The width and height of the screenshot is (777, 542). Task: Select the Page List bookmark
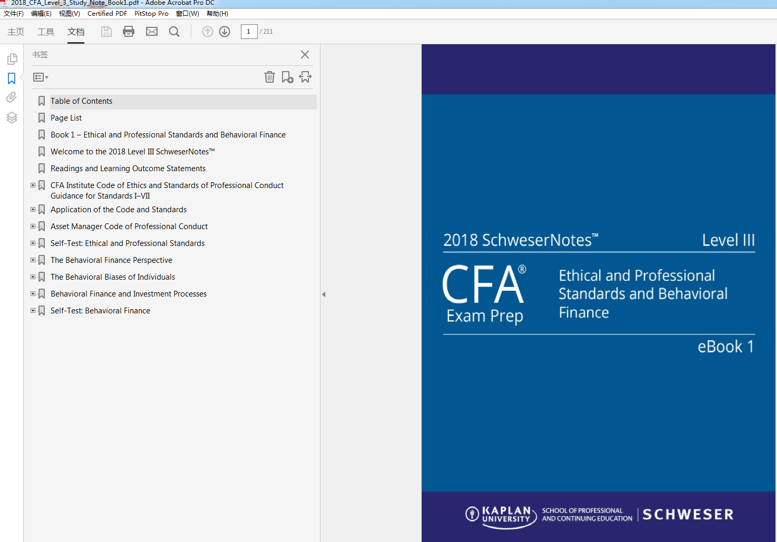(66, 118)
